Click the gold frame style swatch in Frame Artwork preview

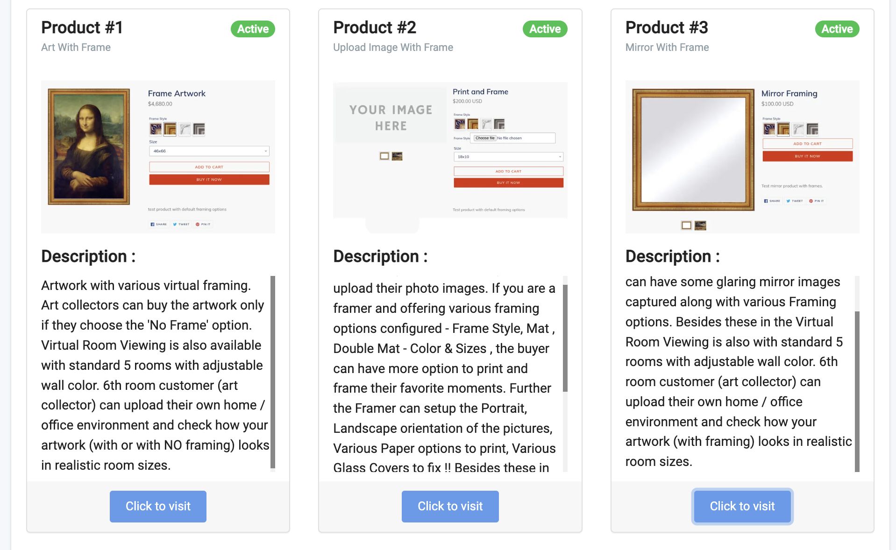170,129
